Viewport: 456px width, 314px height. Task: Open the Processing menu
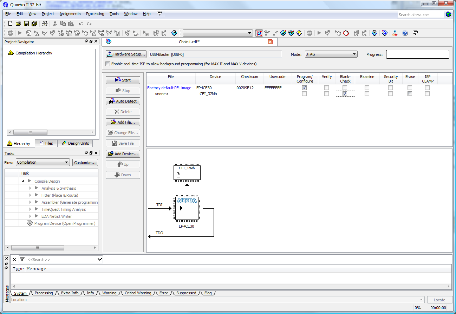tap(95, 14)
